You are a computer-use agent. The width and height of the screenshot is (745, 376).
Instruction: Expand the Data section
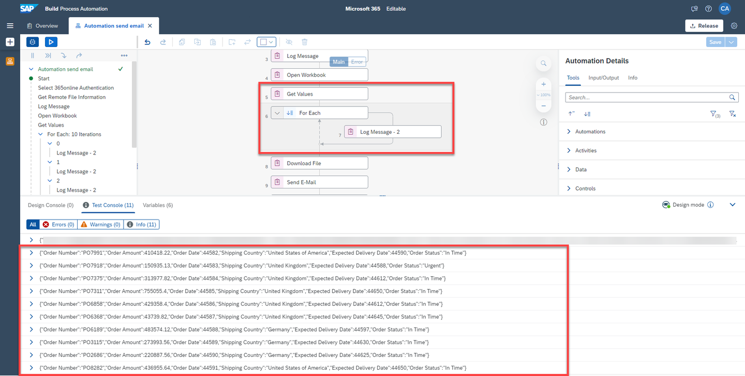pyautogui.click(x=570, y=169)
